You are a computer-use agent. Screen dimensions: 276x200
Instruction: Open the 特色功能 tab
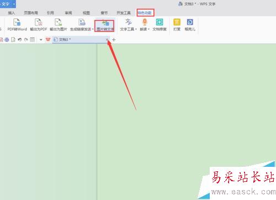pyautogui.click(x=145, y=13)
